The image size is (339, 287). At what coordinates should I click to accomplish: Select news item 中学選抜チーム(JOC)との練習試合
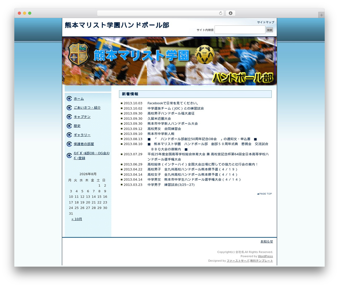pos(176,108)
